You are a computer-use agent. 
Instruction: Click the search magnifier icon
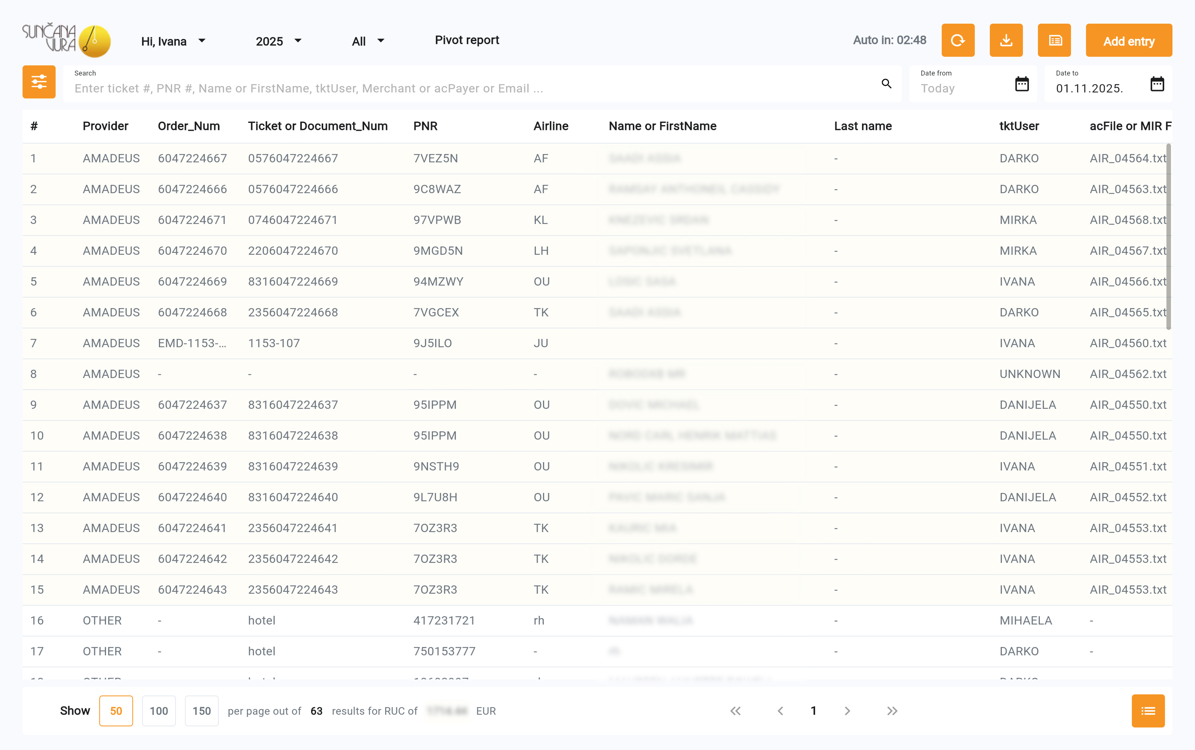pyautogui.click(x=886, y=83)
